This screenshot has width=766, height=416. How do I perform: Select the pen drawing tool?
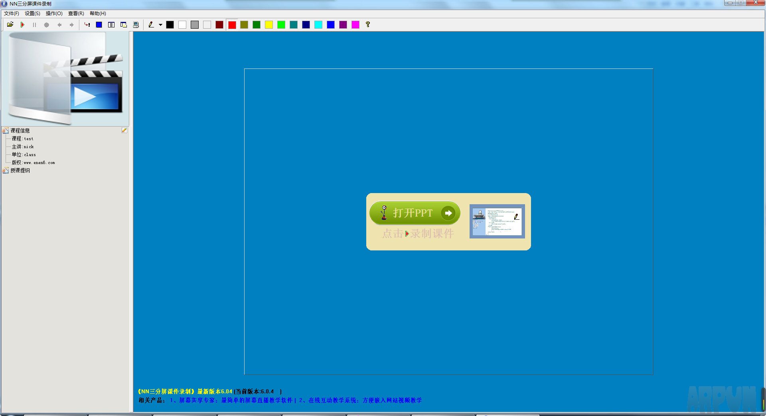coord(151,25)
